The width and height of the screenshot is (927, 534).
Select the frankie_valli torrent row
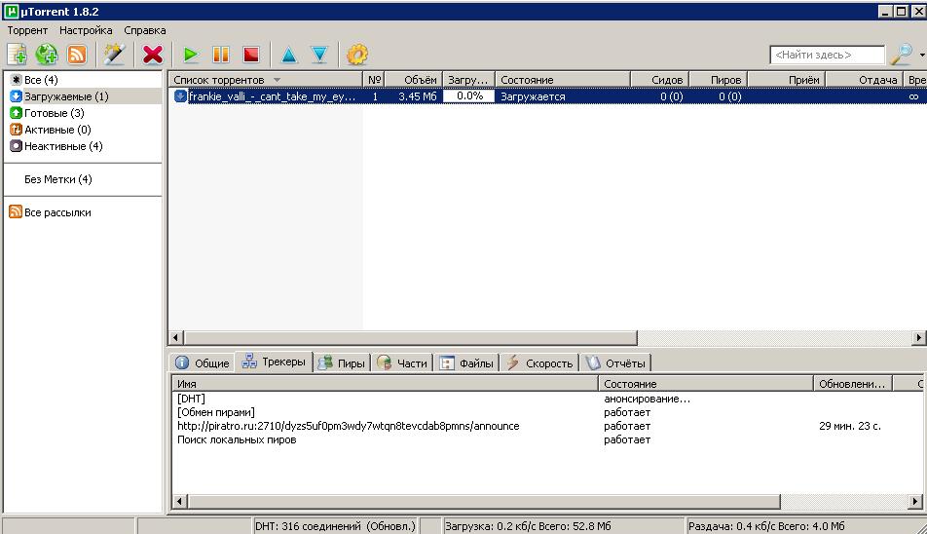click(x=547, y=95)
